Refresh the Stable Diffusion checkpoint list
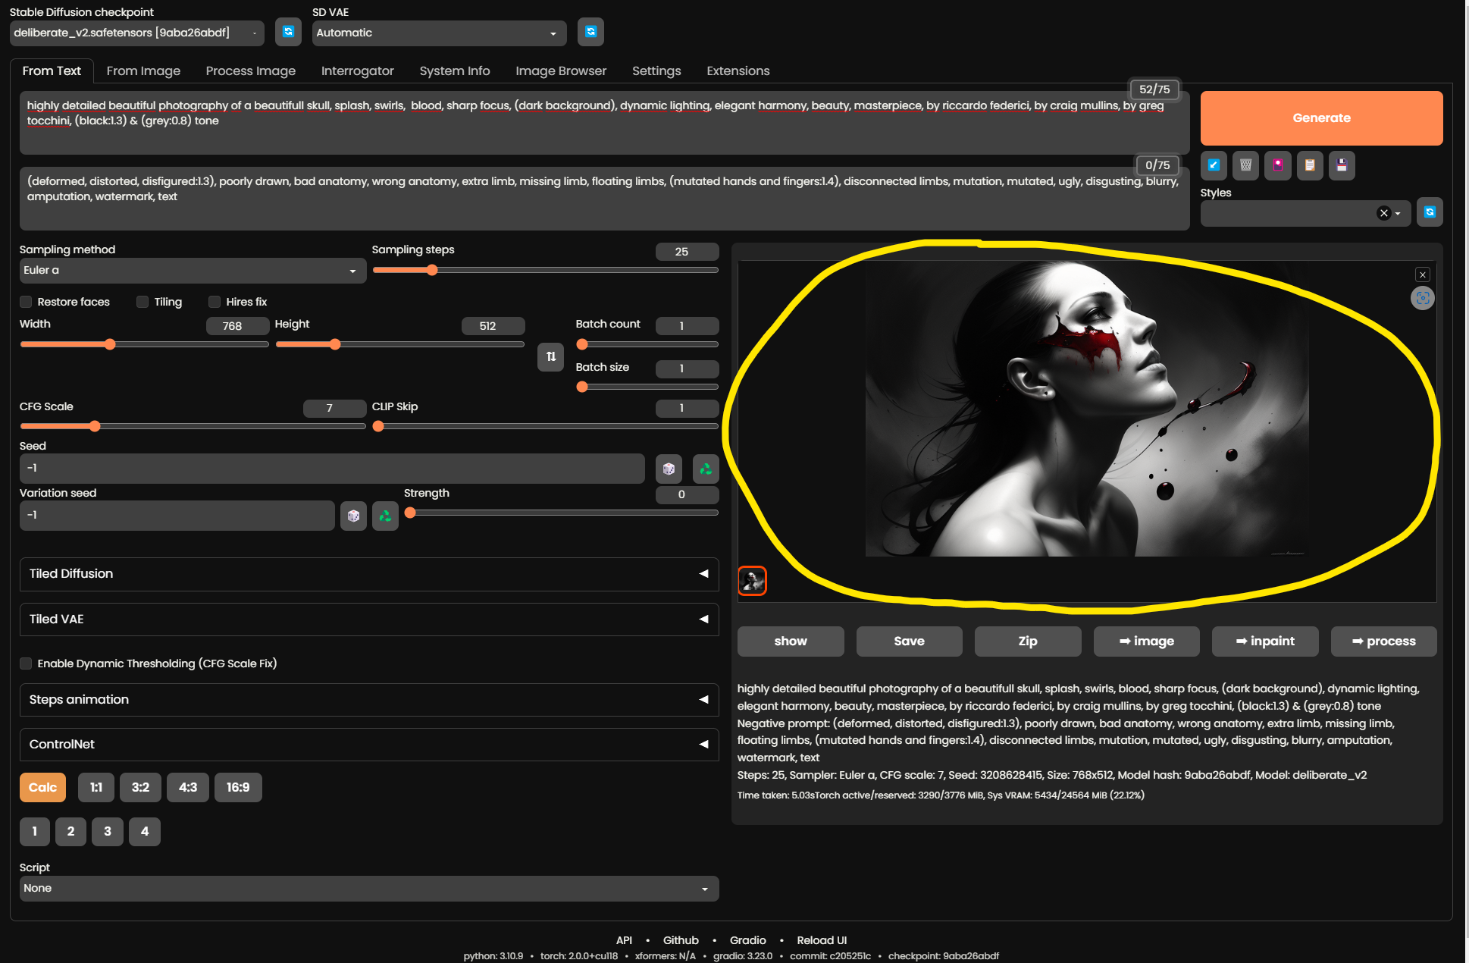 288,32
